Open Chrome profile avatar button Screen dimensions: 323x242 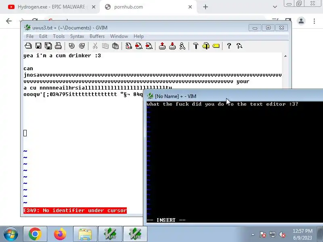(x=301, y=21)
